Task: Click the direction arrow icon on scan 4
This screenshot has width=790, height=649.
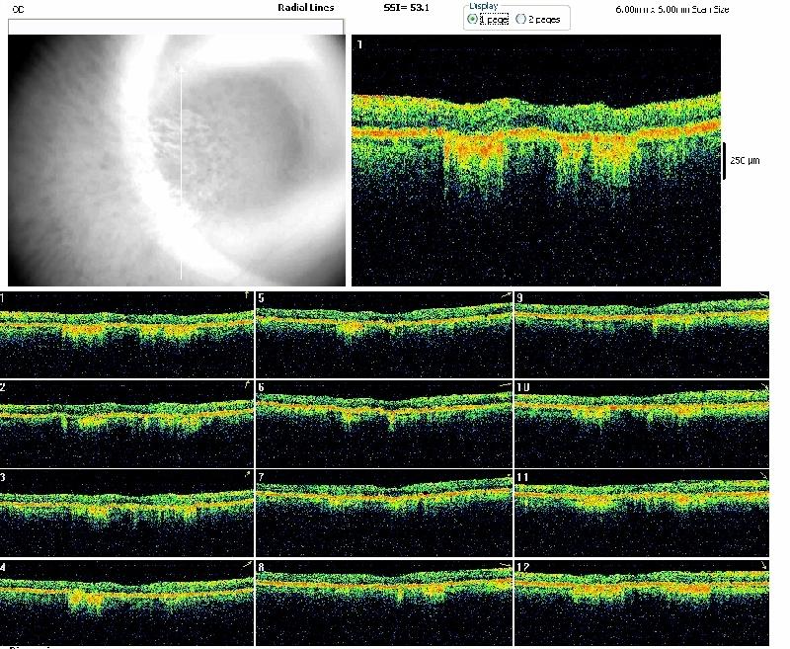Action: tap(247, 565)
